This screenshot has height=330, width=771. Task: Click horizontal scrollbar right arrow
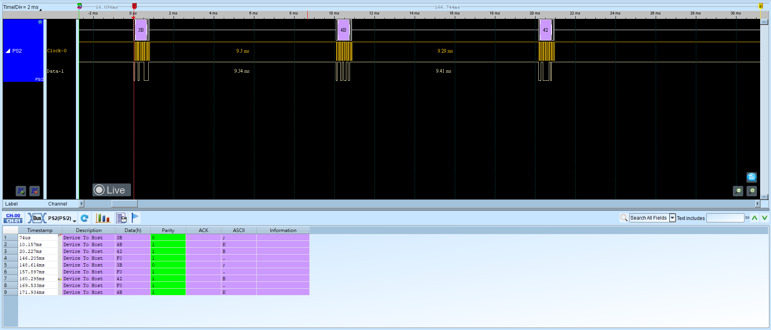pyautogui.click(x=758, y=204)
